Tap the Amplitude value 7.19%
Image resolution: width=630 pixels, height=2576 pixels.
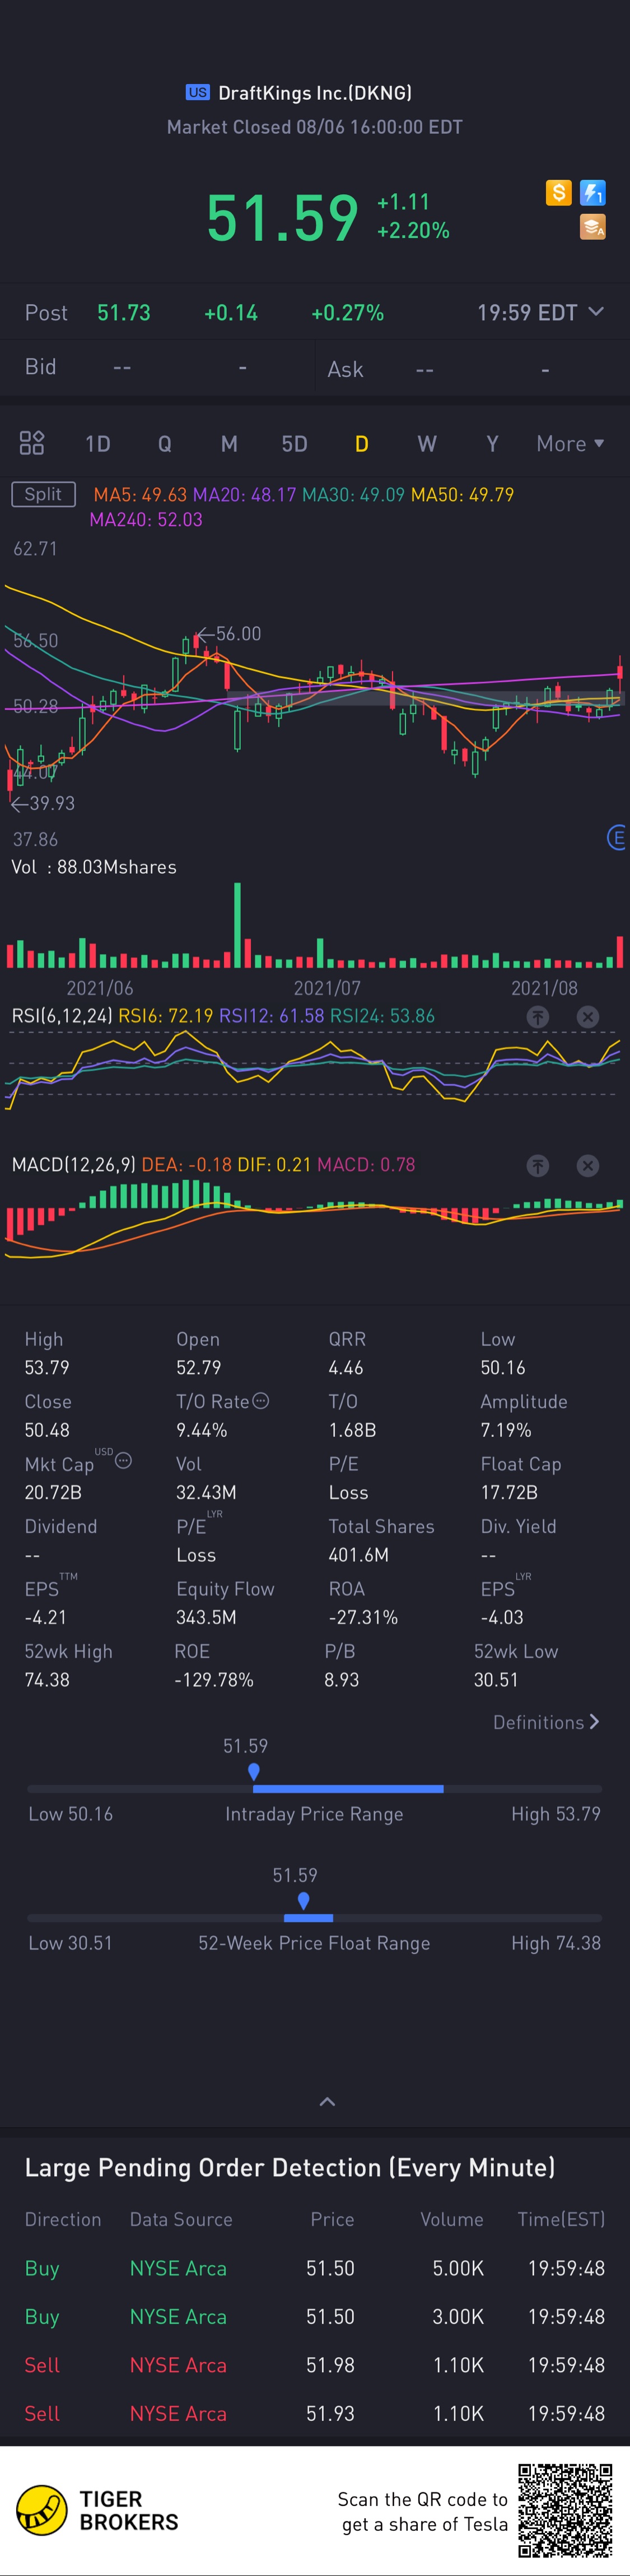pos(505,1430)
